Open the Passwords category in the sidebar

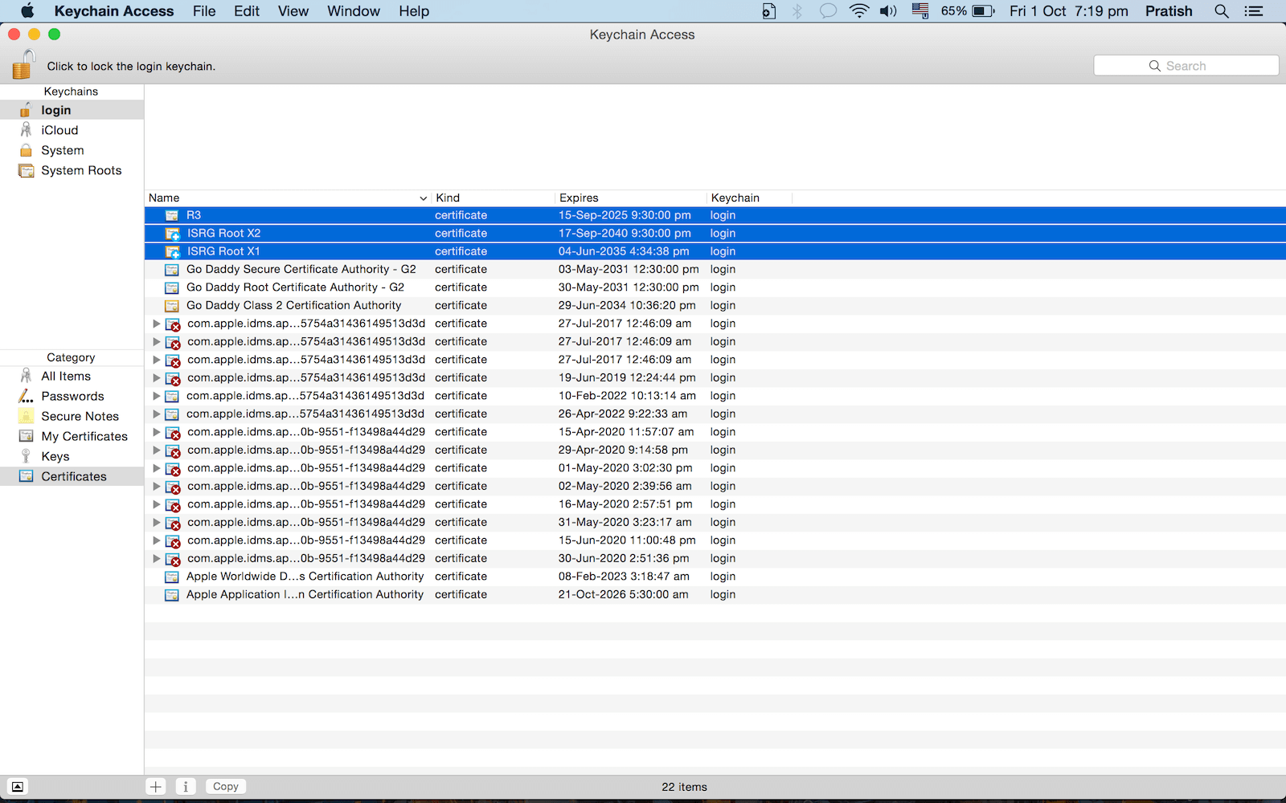pos(73,396)
